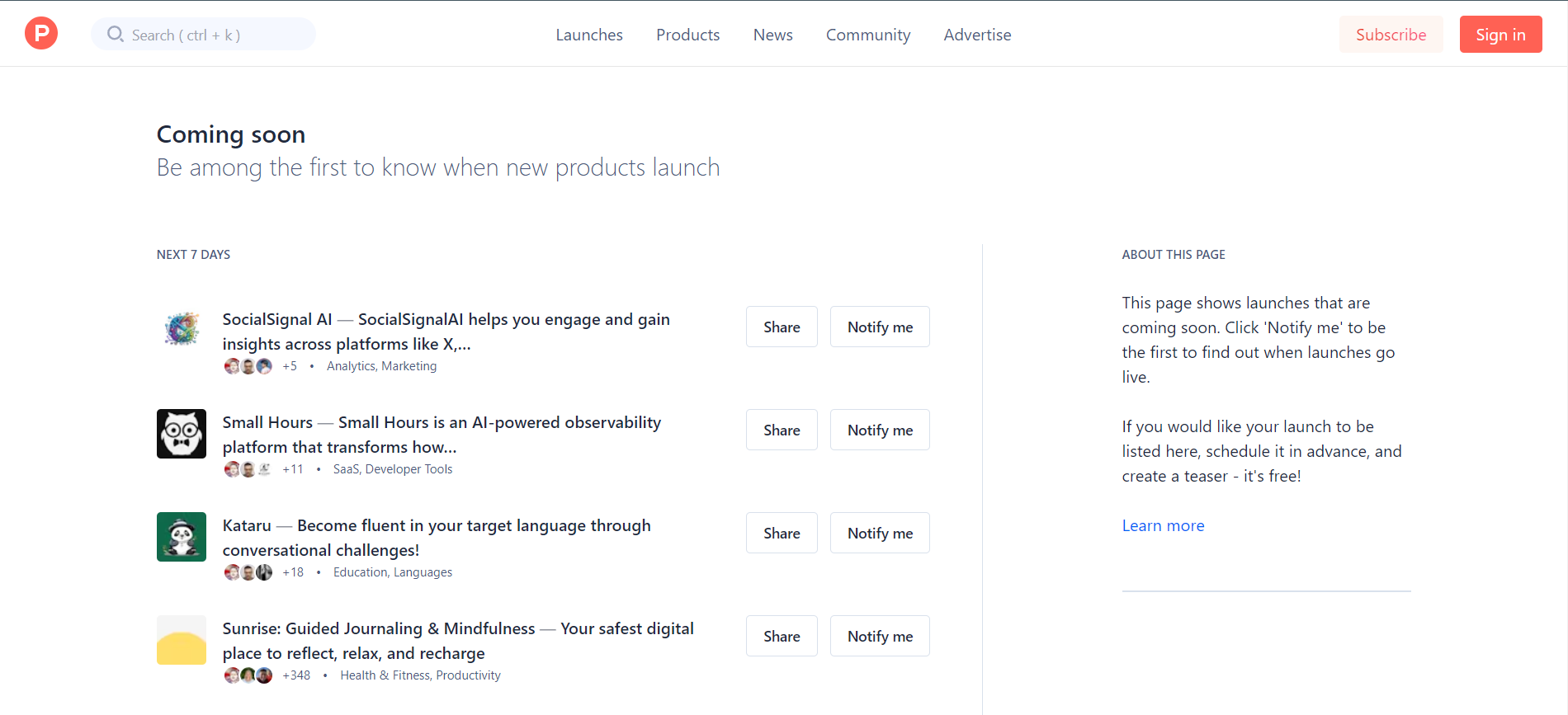Click the NEXT 7 DAYS heading
Image resolution: width=1568 pixels, height=715 pixels.
tap(193, 255)
